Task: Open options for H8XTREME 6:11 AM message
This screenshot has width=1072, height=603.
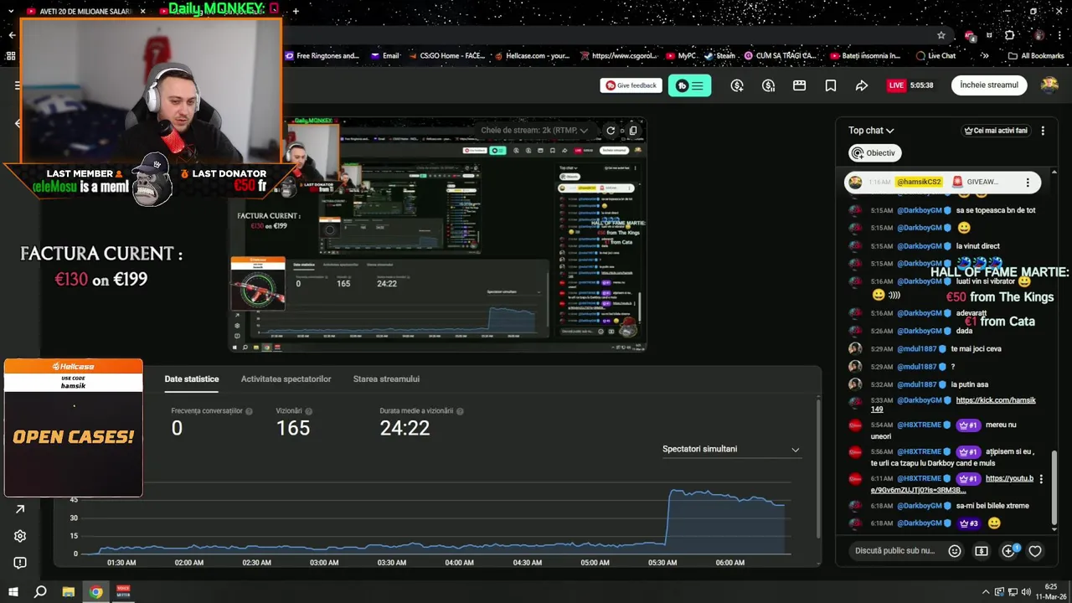Action: [x=1041, y=479]
